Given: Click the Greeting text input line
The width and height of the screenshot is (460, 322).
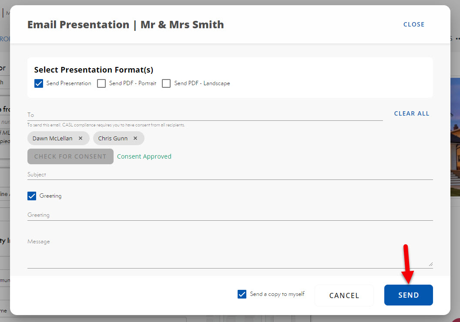Looking at the screenshot, I should (x=230, y=215).
